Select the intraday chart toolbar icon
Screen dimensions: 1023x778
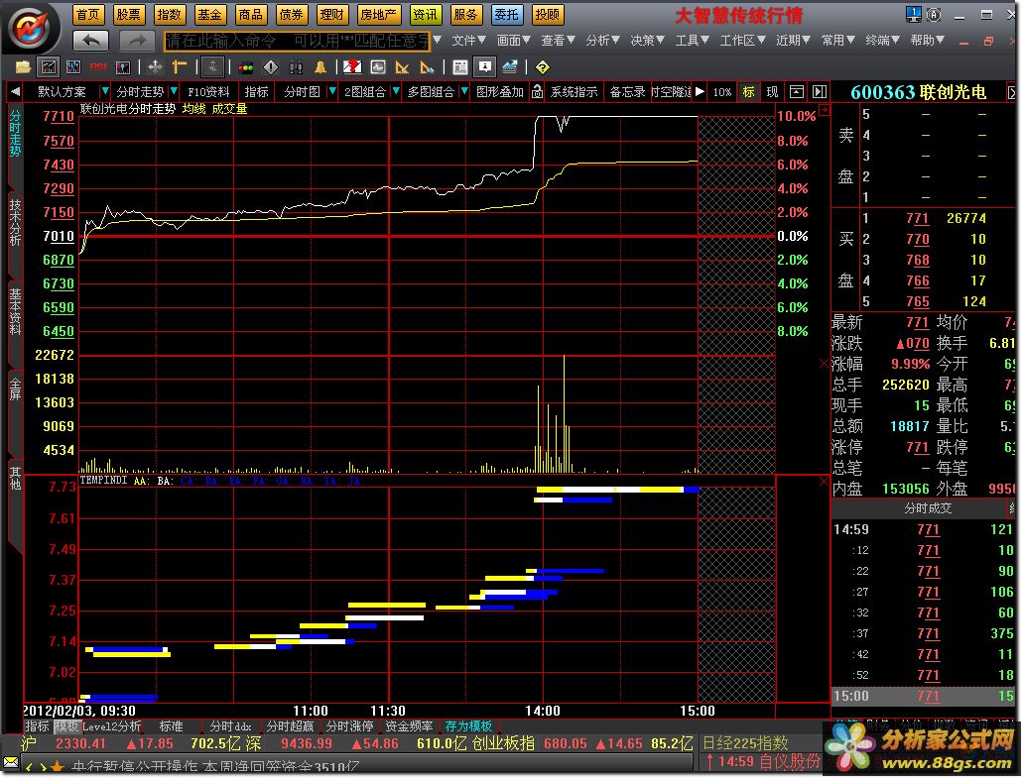click(49, 67)
